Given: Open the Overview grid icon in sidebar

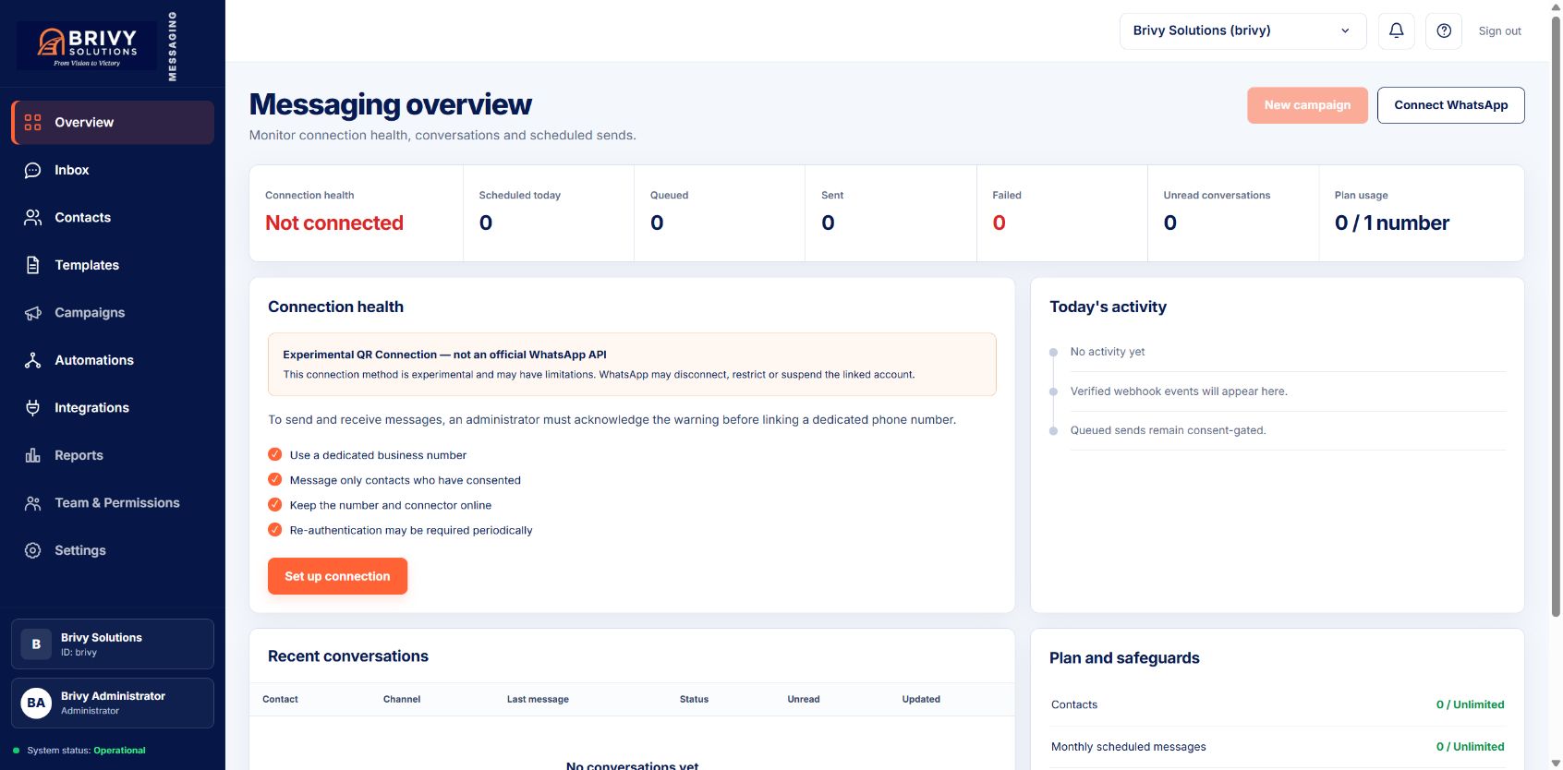Looking at the screenshot, I should tap(33, 122).
